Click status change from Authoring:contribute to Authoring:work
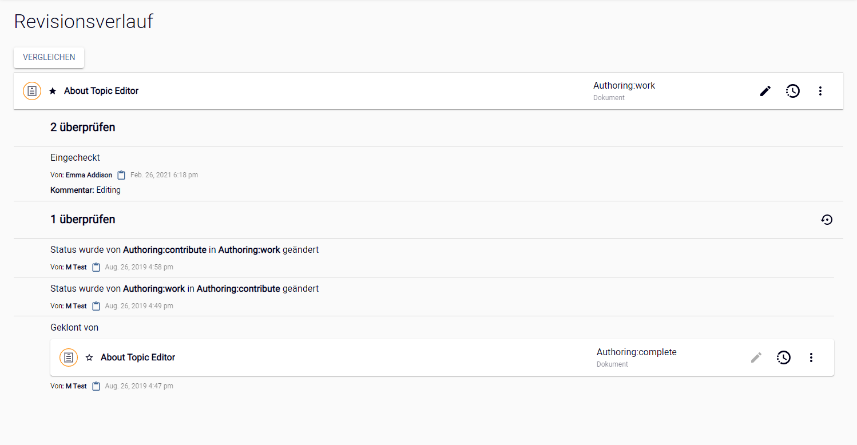 184,250
